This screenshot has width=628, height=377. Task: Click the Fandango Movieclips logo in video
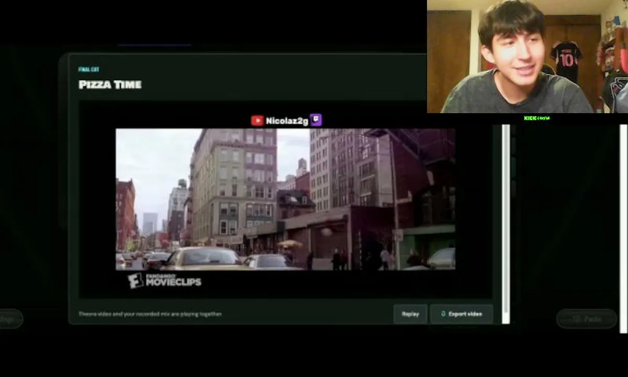164,280
